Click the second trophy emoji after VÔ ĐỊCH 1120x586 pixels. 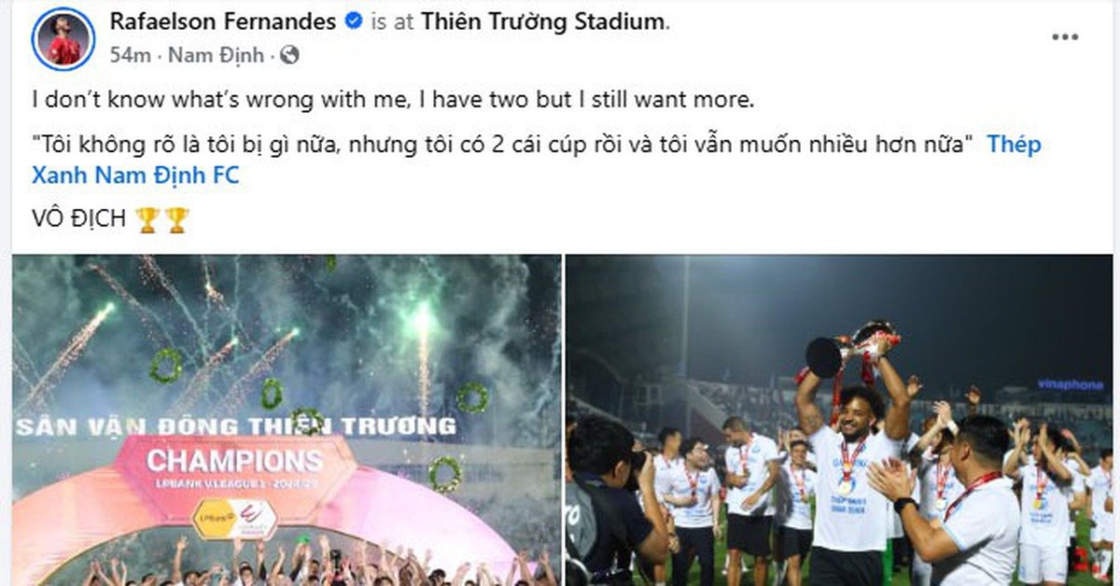[x=176, y=219]
